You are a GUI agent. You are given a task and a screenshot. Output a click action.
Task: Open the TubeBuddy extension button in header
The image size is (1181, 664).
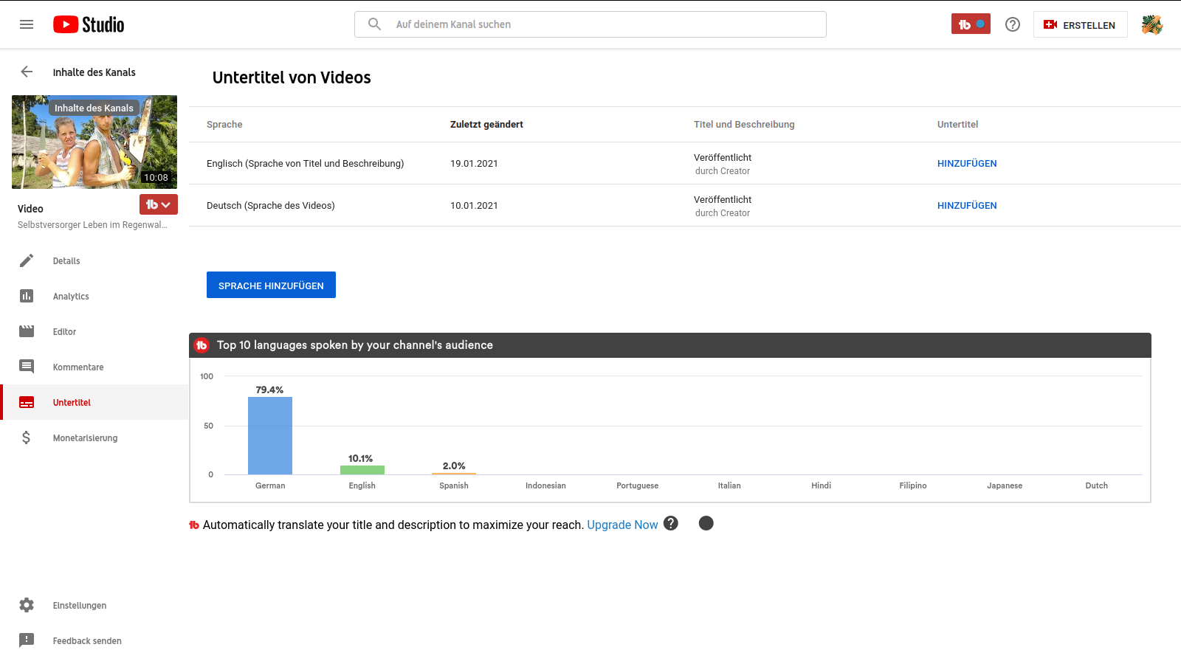[970, 24]
